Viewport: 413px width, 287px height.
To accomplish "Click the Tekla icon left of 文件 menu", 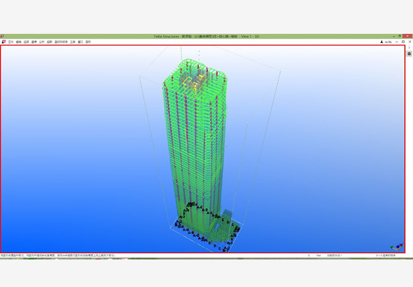I will click(x=4, y=42).
